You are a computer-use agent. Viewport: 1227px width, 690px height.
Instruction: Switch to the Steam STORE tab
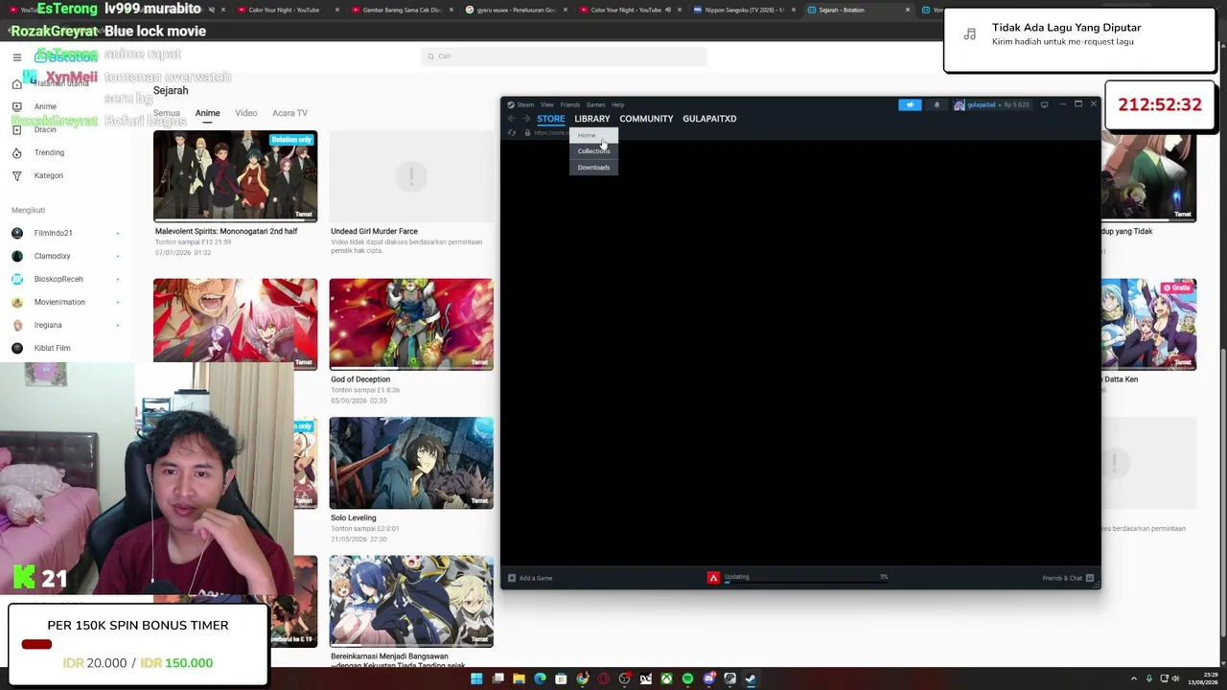coord(550,119)
